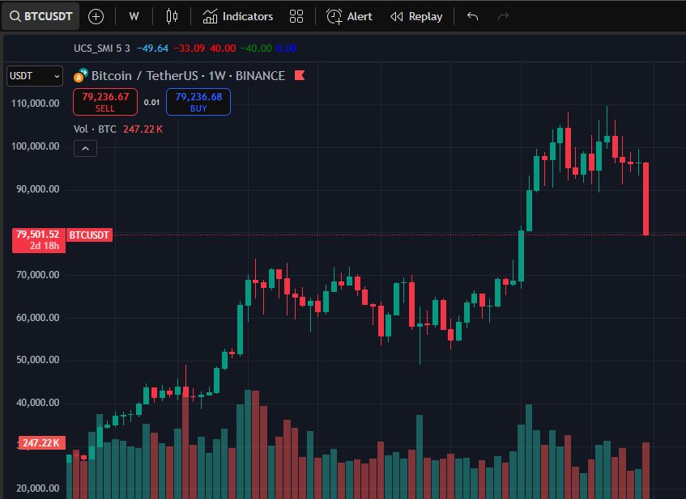Screen dimensions: 686x499
Task: Open indicator templates grid icon
Action: 296,17
